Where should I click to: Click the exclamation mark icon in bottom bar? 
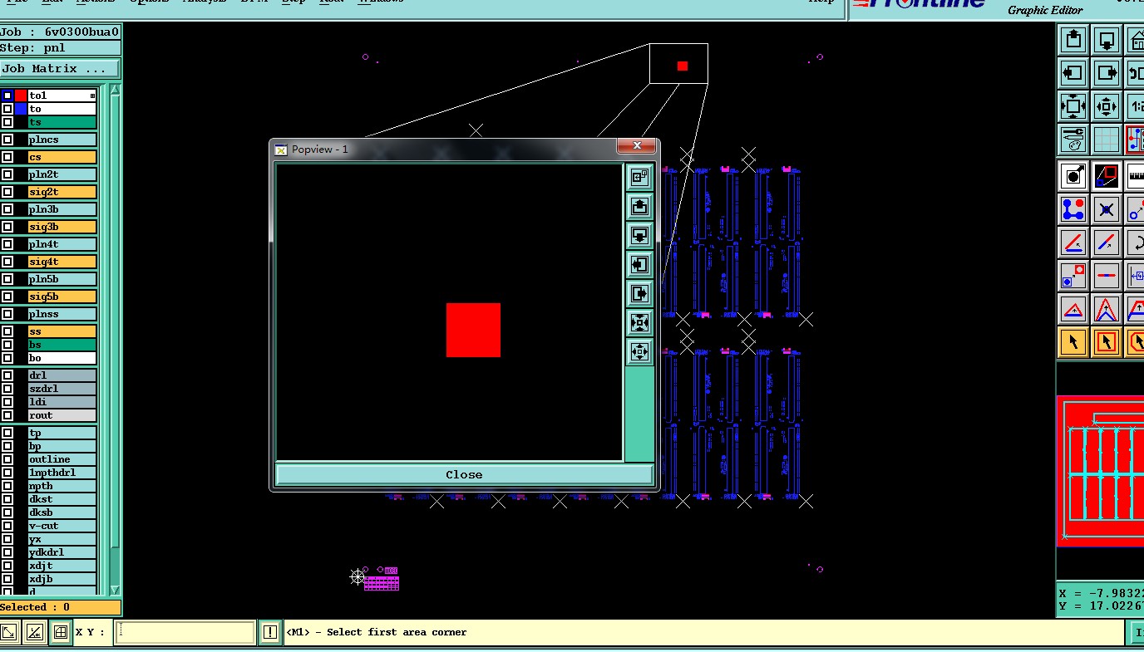click(269, 632)
